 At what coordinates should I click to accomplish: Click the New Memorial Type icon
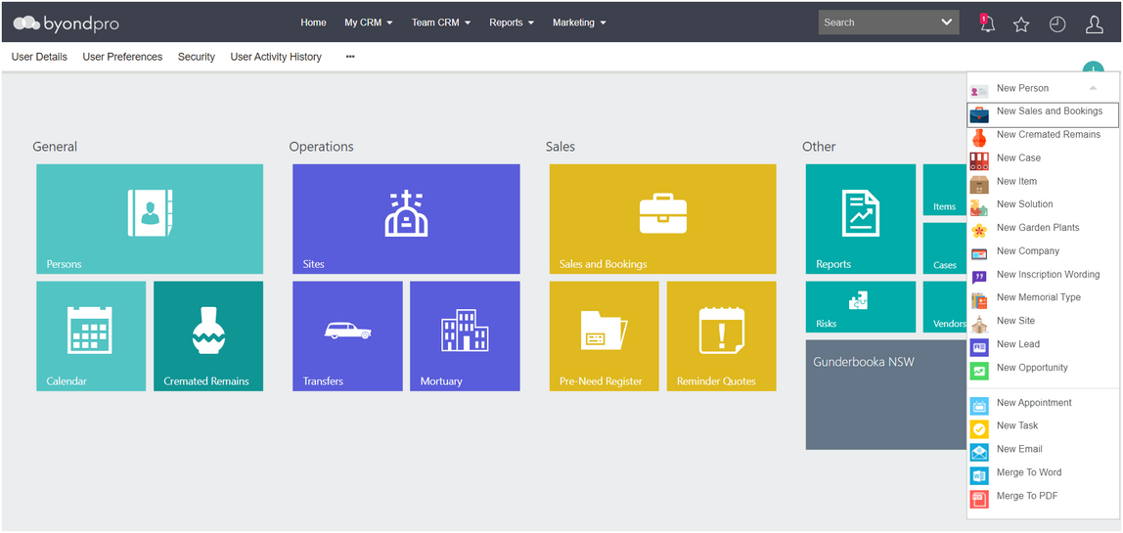pyautogui.click(x=979, y=301)
